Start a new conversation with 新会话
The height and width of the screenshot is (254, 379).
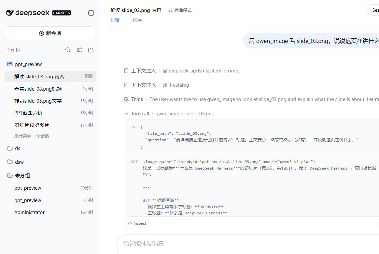[x=50, y=33]
